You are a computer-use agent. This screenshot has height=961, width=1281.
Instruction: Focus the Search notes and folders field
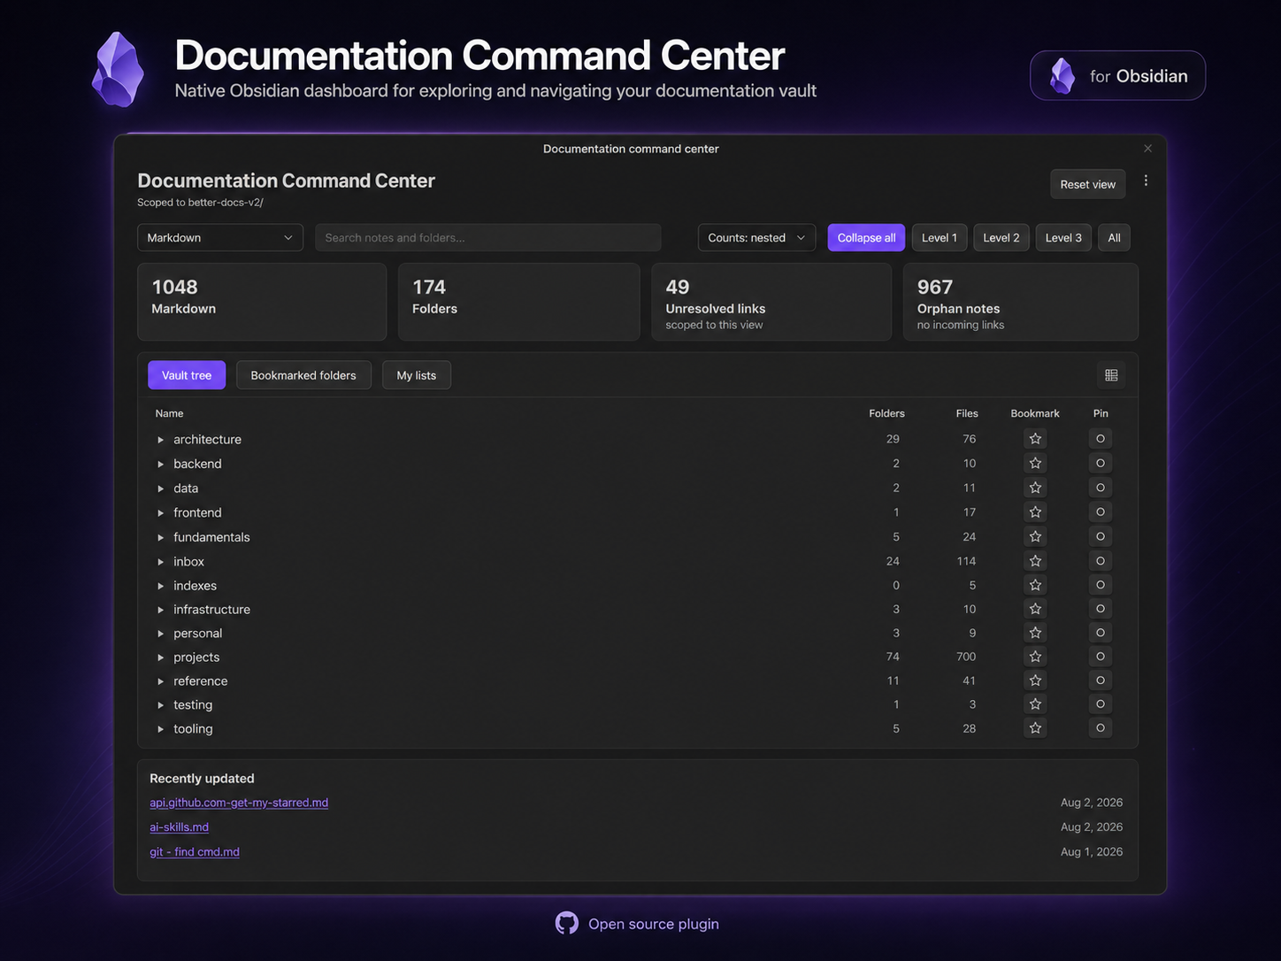[x=488, y=237]
